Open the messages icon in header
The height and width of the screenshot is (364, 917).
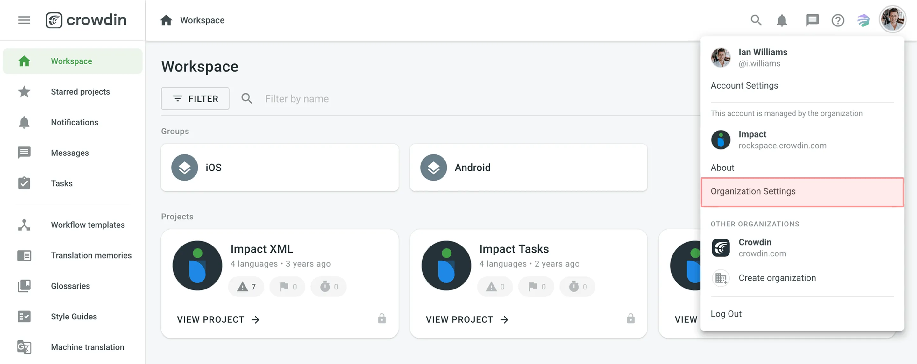point(812,20)
